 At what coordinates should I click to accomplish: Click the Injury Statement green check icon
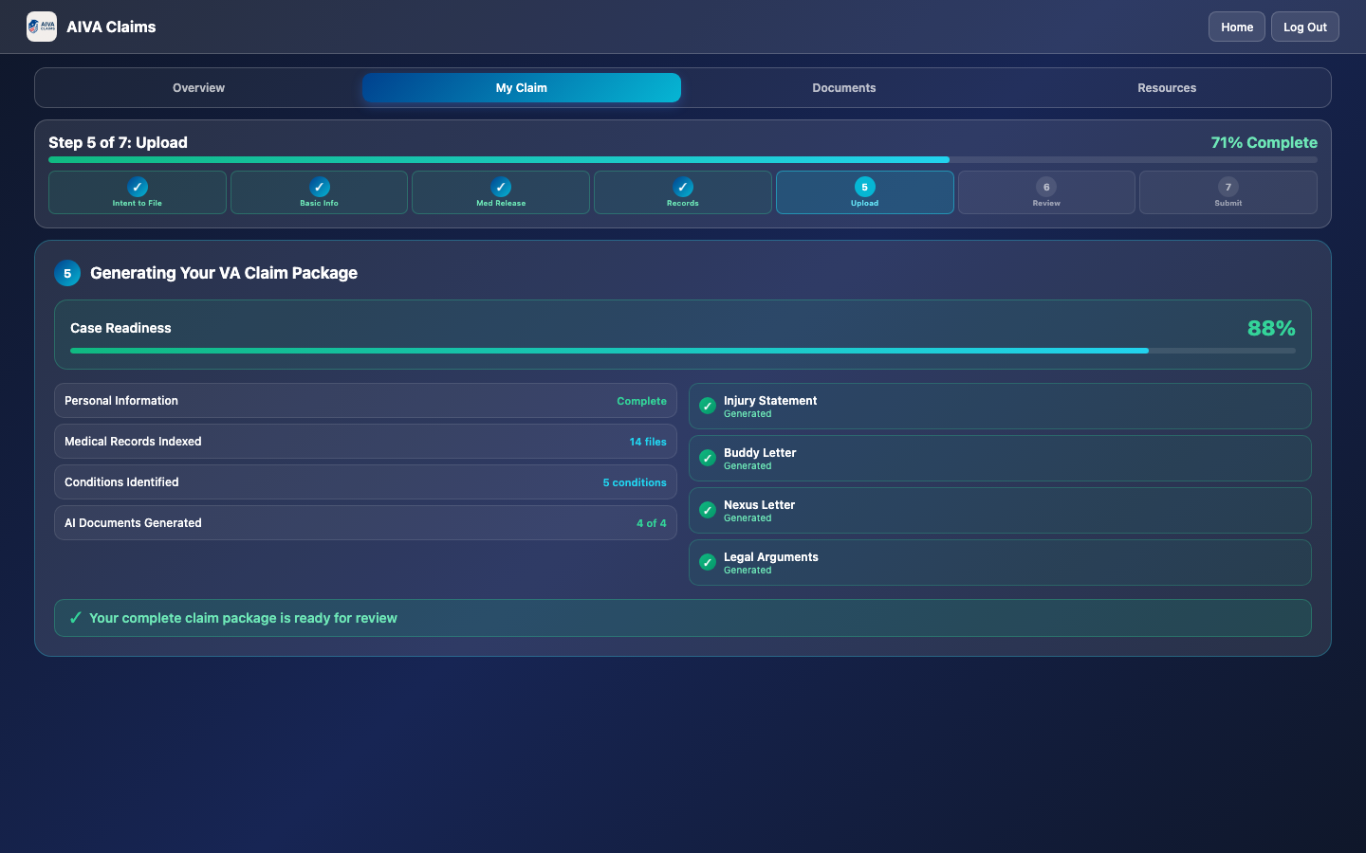coord(708,406)
